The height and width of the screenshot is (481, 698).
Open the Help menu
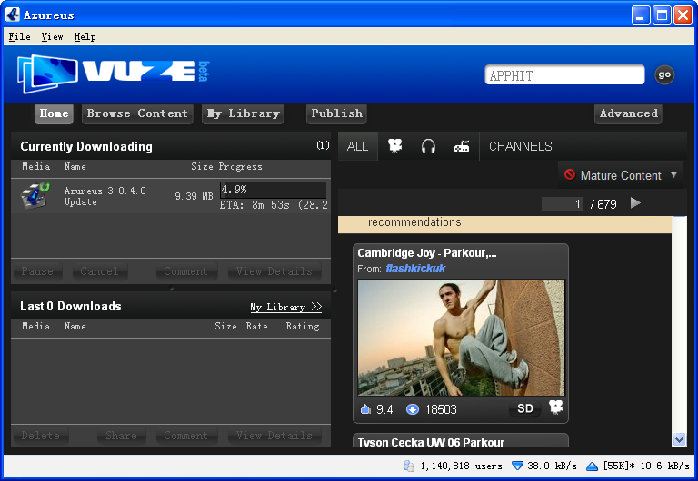click(85, 36)
